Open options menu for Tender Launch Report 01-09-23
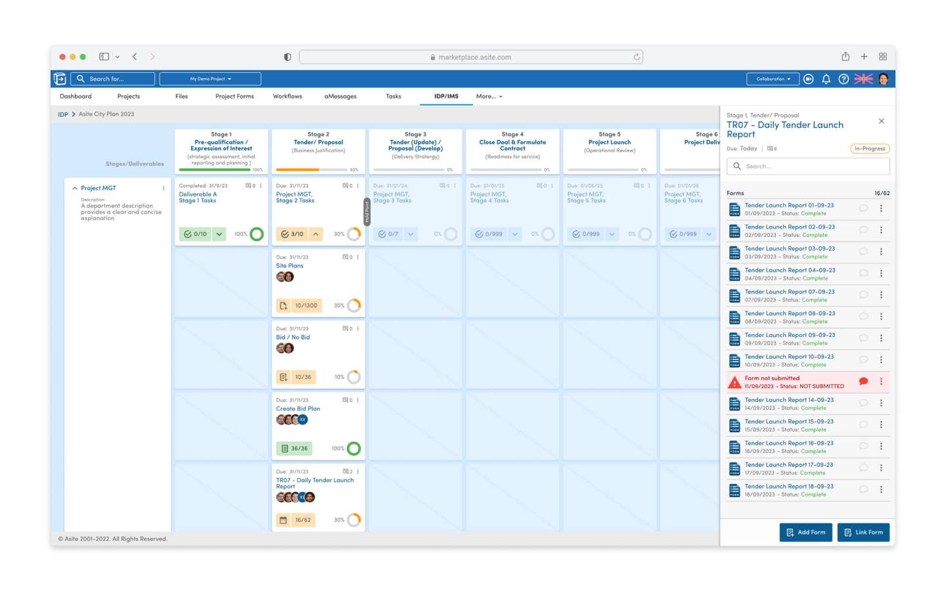 click(x=882, y=208)
